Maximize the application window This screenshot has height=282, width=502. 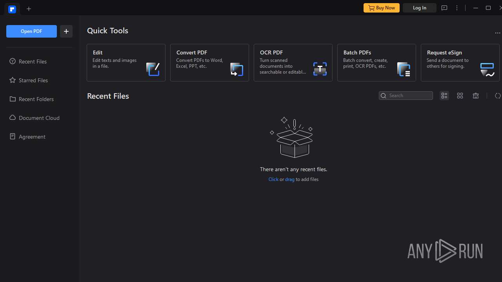[x=488, y=8]
